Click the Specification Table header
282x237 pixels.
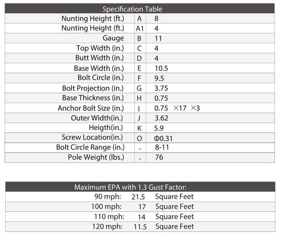point(132,9)
